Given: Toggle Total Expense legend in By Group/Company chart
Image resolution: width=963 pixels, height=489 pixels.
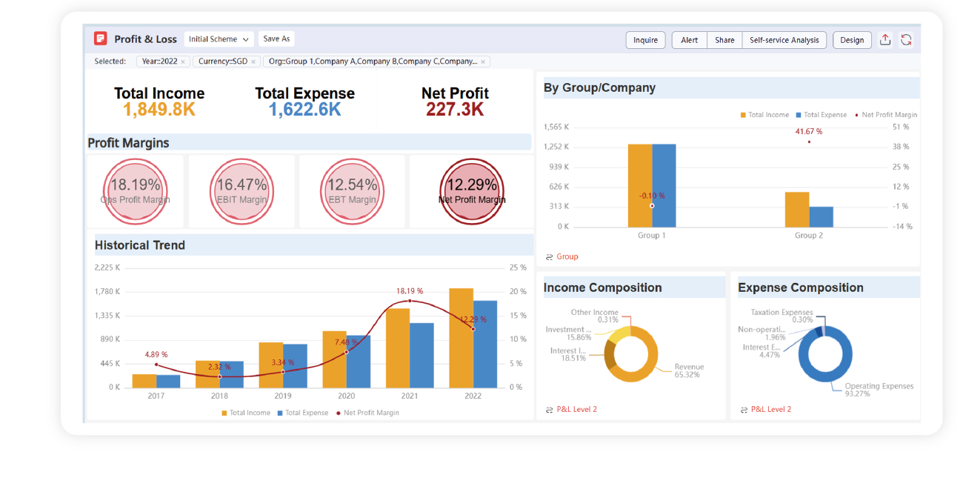Looking at the screenshot, I should pos(821,115).
